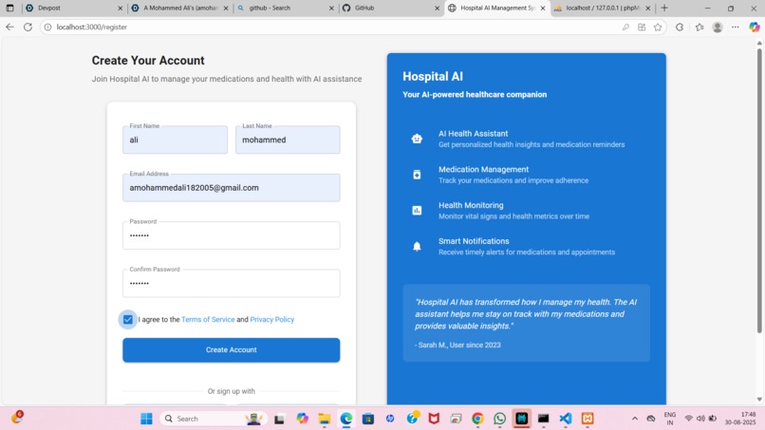Screen dimensions: 765x430
Task: Close the GitHub tab
Action: click(437, 9)
